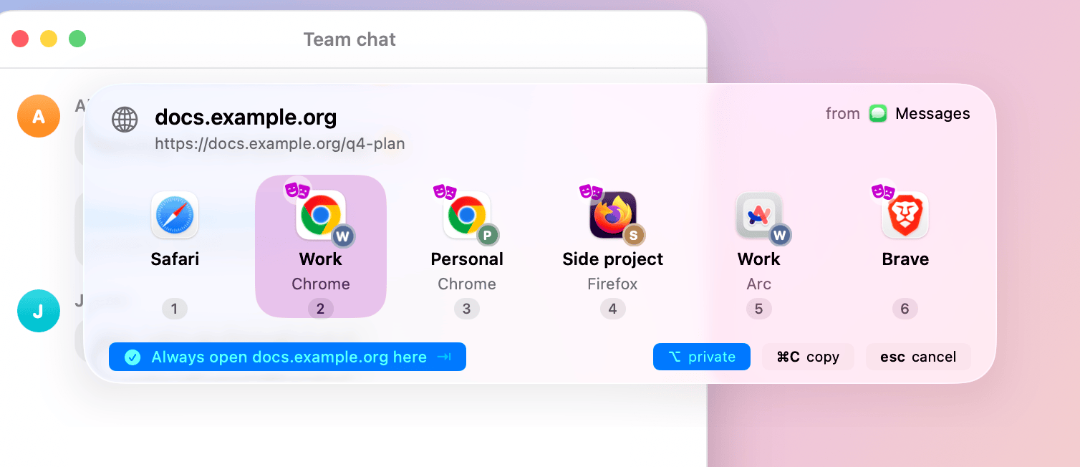Click the globe icon beside docs.example.org
Screen dimensions: 1080x467
point(125,120)
